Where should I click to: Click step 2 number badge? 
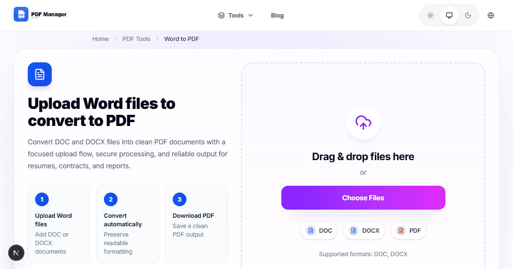[111, 199]
